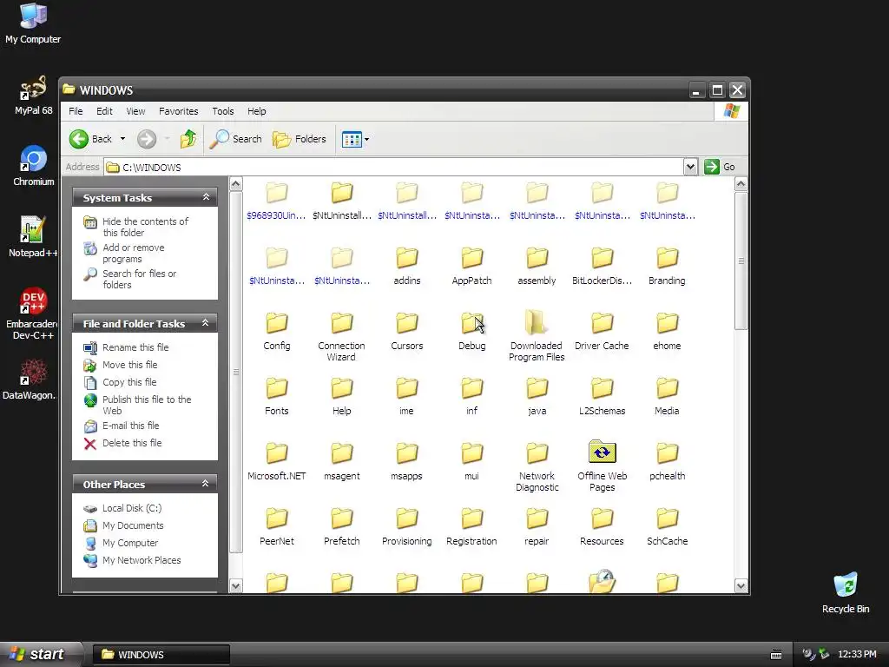Select the Branding folder
The image size is (889, 667).
pyautogui.click(x=667, y=266)
